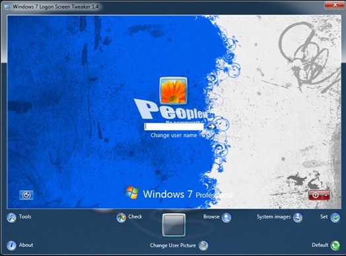Click the System images label
346x256 pixels.
(273, 217)
